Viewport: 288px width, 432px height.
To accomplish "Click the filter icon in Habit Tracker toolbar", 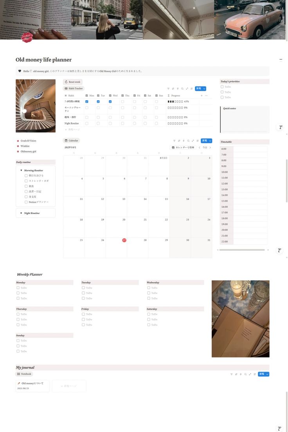I will (168, 89).
